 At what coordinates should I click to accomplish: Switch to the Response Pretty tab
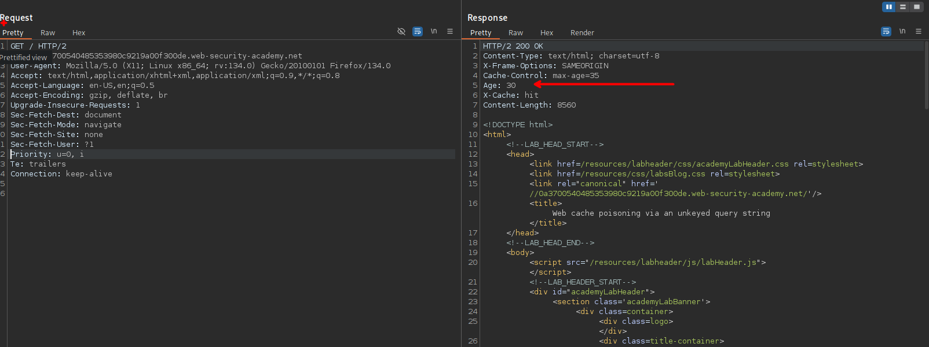pos(481,33)
